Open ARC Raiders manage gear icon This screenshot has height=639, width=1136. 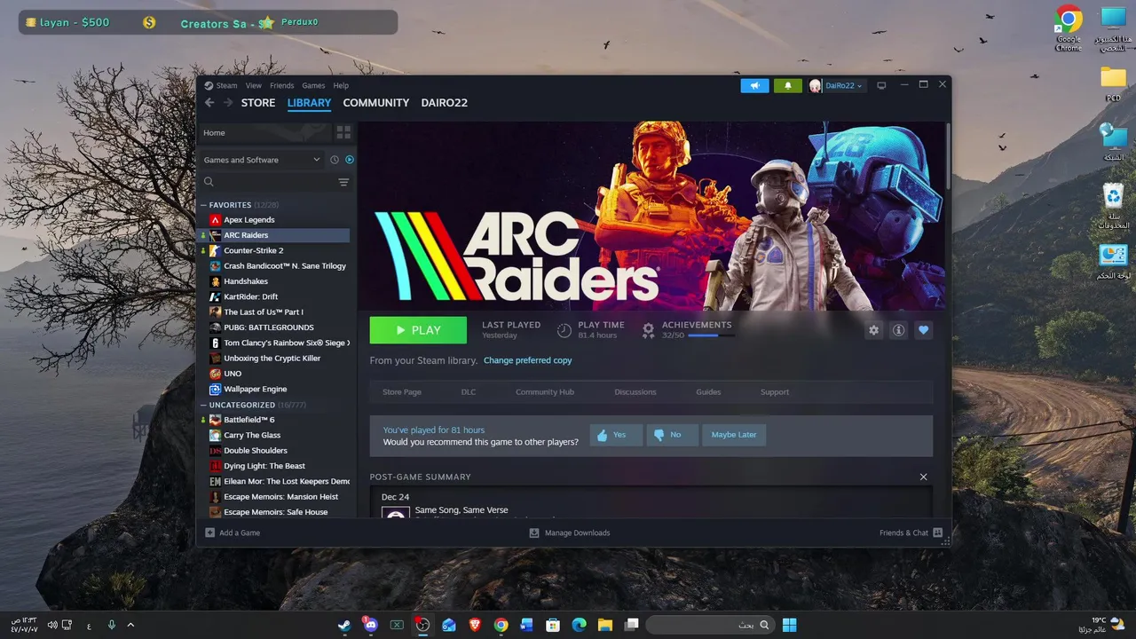pos(874,330)
